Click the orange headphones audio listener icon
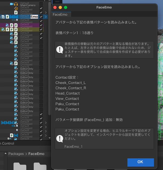This screenshot has height=170, width=163. click(x=16, y=4)
